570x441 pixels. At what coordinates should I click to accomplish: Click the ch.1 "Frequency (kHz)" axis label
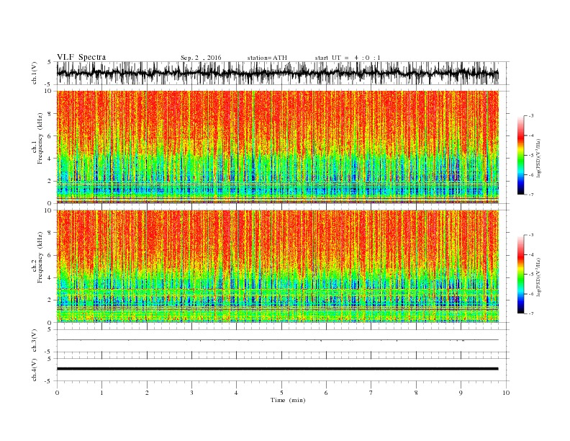click(x=40, y=138)
